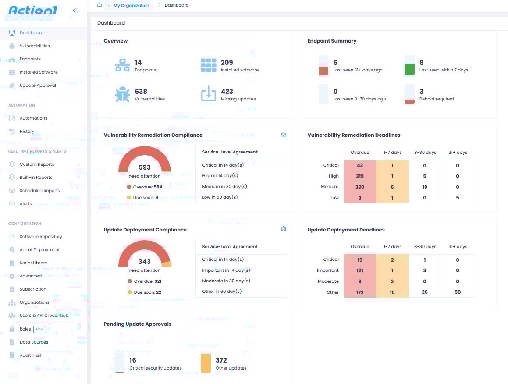Expand the Built-in Reports submenu

[78, 178]
